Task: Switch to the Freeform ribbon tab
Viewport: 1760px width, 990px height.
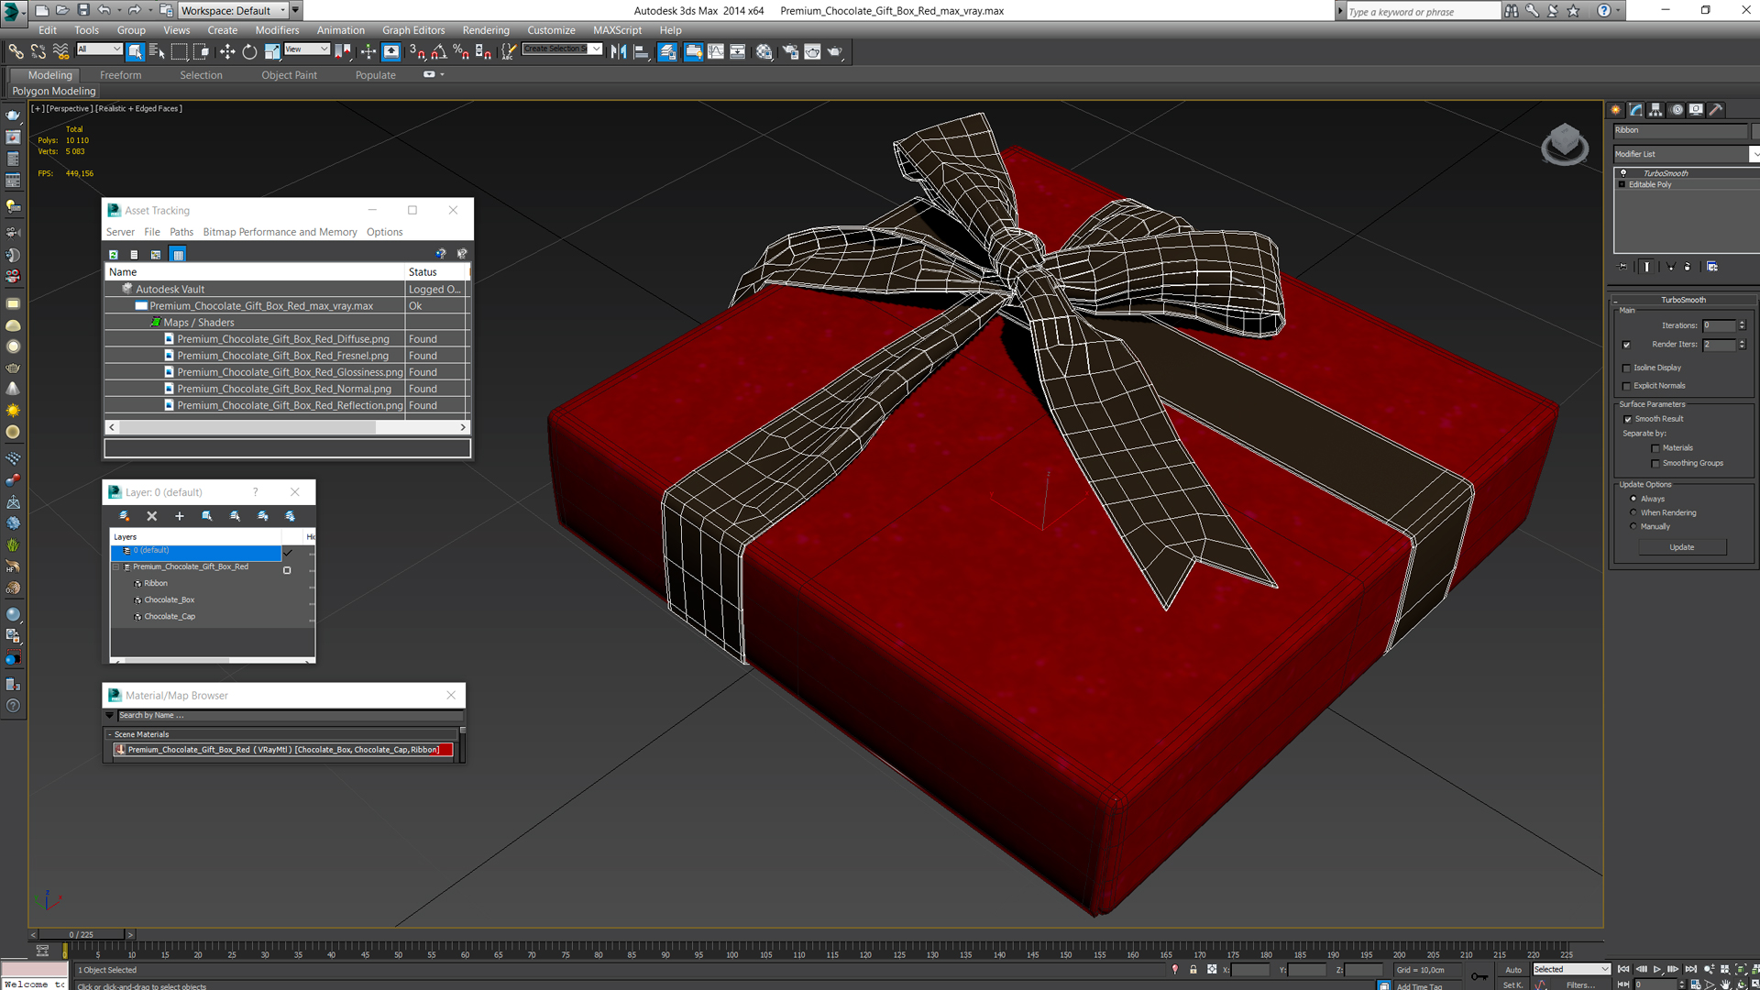Action: click(x=120, y=75)
